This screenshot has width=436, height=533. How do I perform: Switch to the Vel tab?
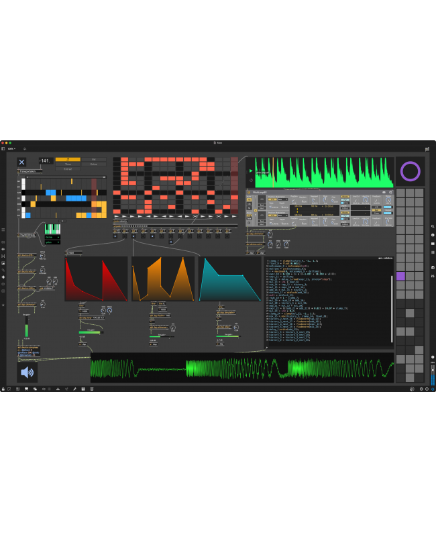93,159
